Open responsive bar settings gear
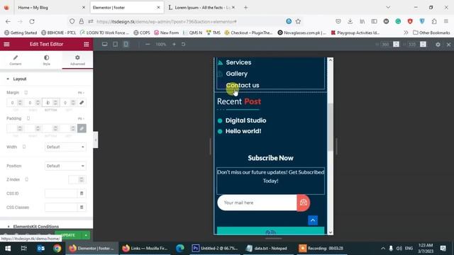Screen dimensions: 454x255 [438, 45]
